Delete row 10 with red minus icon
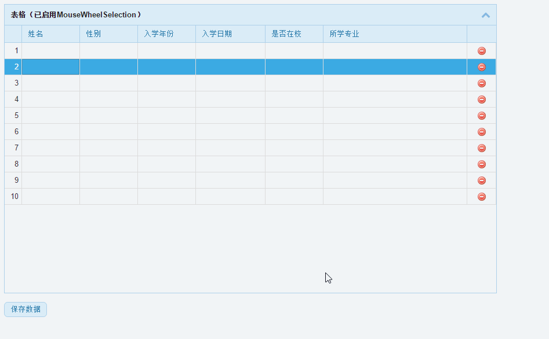The height and width of the screenshot is (339, 549). pos(481,197)
